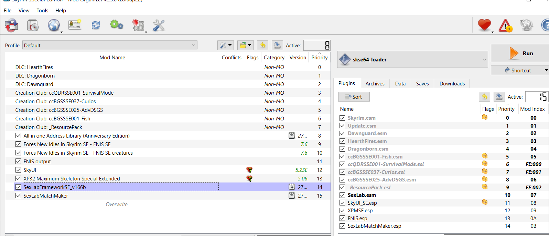Uncheck All in one Address Library mod

click(x=18, y=135)
